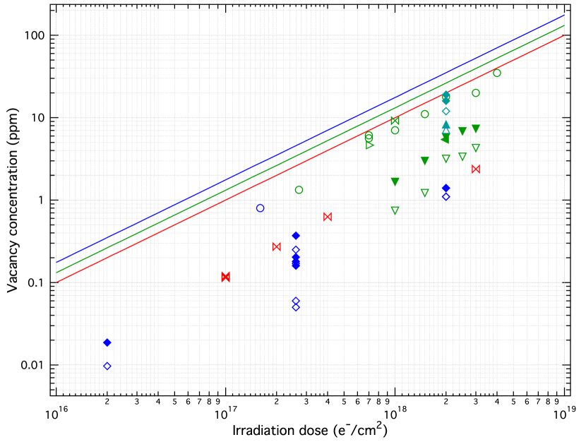
Task: Pick the open blue diamond at dose 2×10^16
Action: (x=107, y=366)
